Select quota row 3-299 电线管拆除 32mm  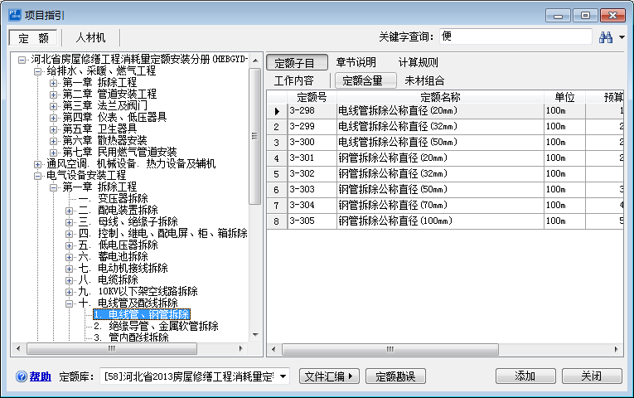point(445,127)
